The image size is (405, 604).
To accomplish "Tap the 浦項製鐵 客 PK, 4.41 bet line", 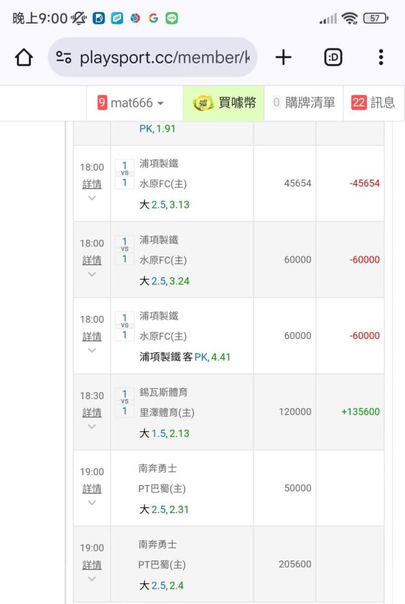I will (185, 357).
